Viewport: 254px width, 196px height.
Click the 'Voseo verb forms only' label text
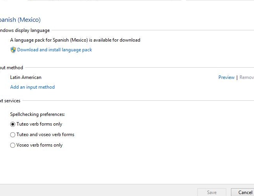39,145
